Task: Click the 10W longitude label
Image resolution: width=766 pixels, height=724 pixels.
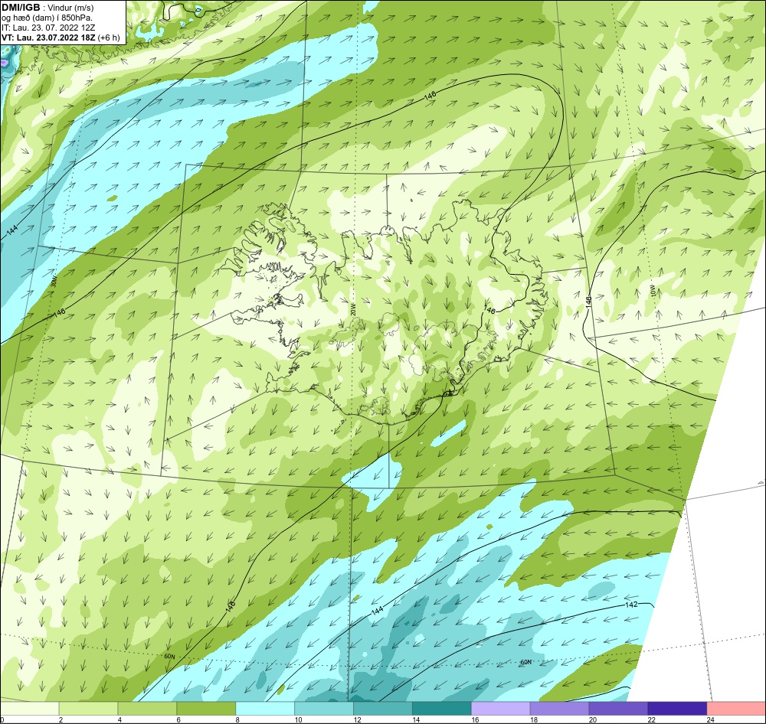Action: [x=653, y=291]
